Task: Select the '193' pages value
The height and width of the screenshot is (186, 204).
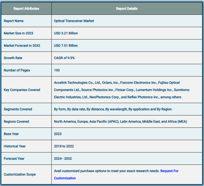Action: pyautogui.click(x=57, y=70)
